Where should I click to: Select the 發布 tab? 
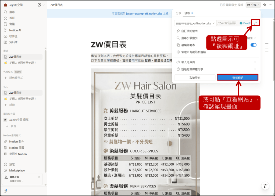(x=187, y=13)
